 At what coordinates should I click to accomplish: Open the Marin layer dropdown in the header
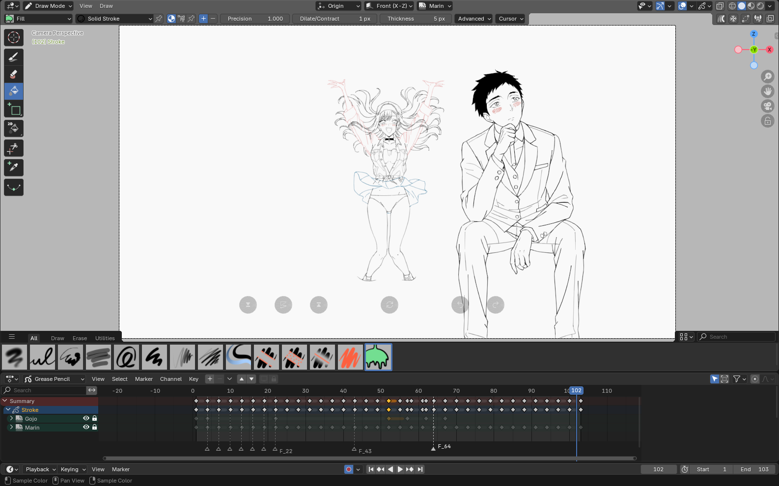click(435, 6)
